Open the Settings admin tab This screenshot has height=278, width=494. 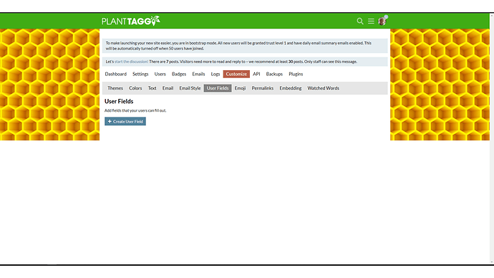140,74
